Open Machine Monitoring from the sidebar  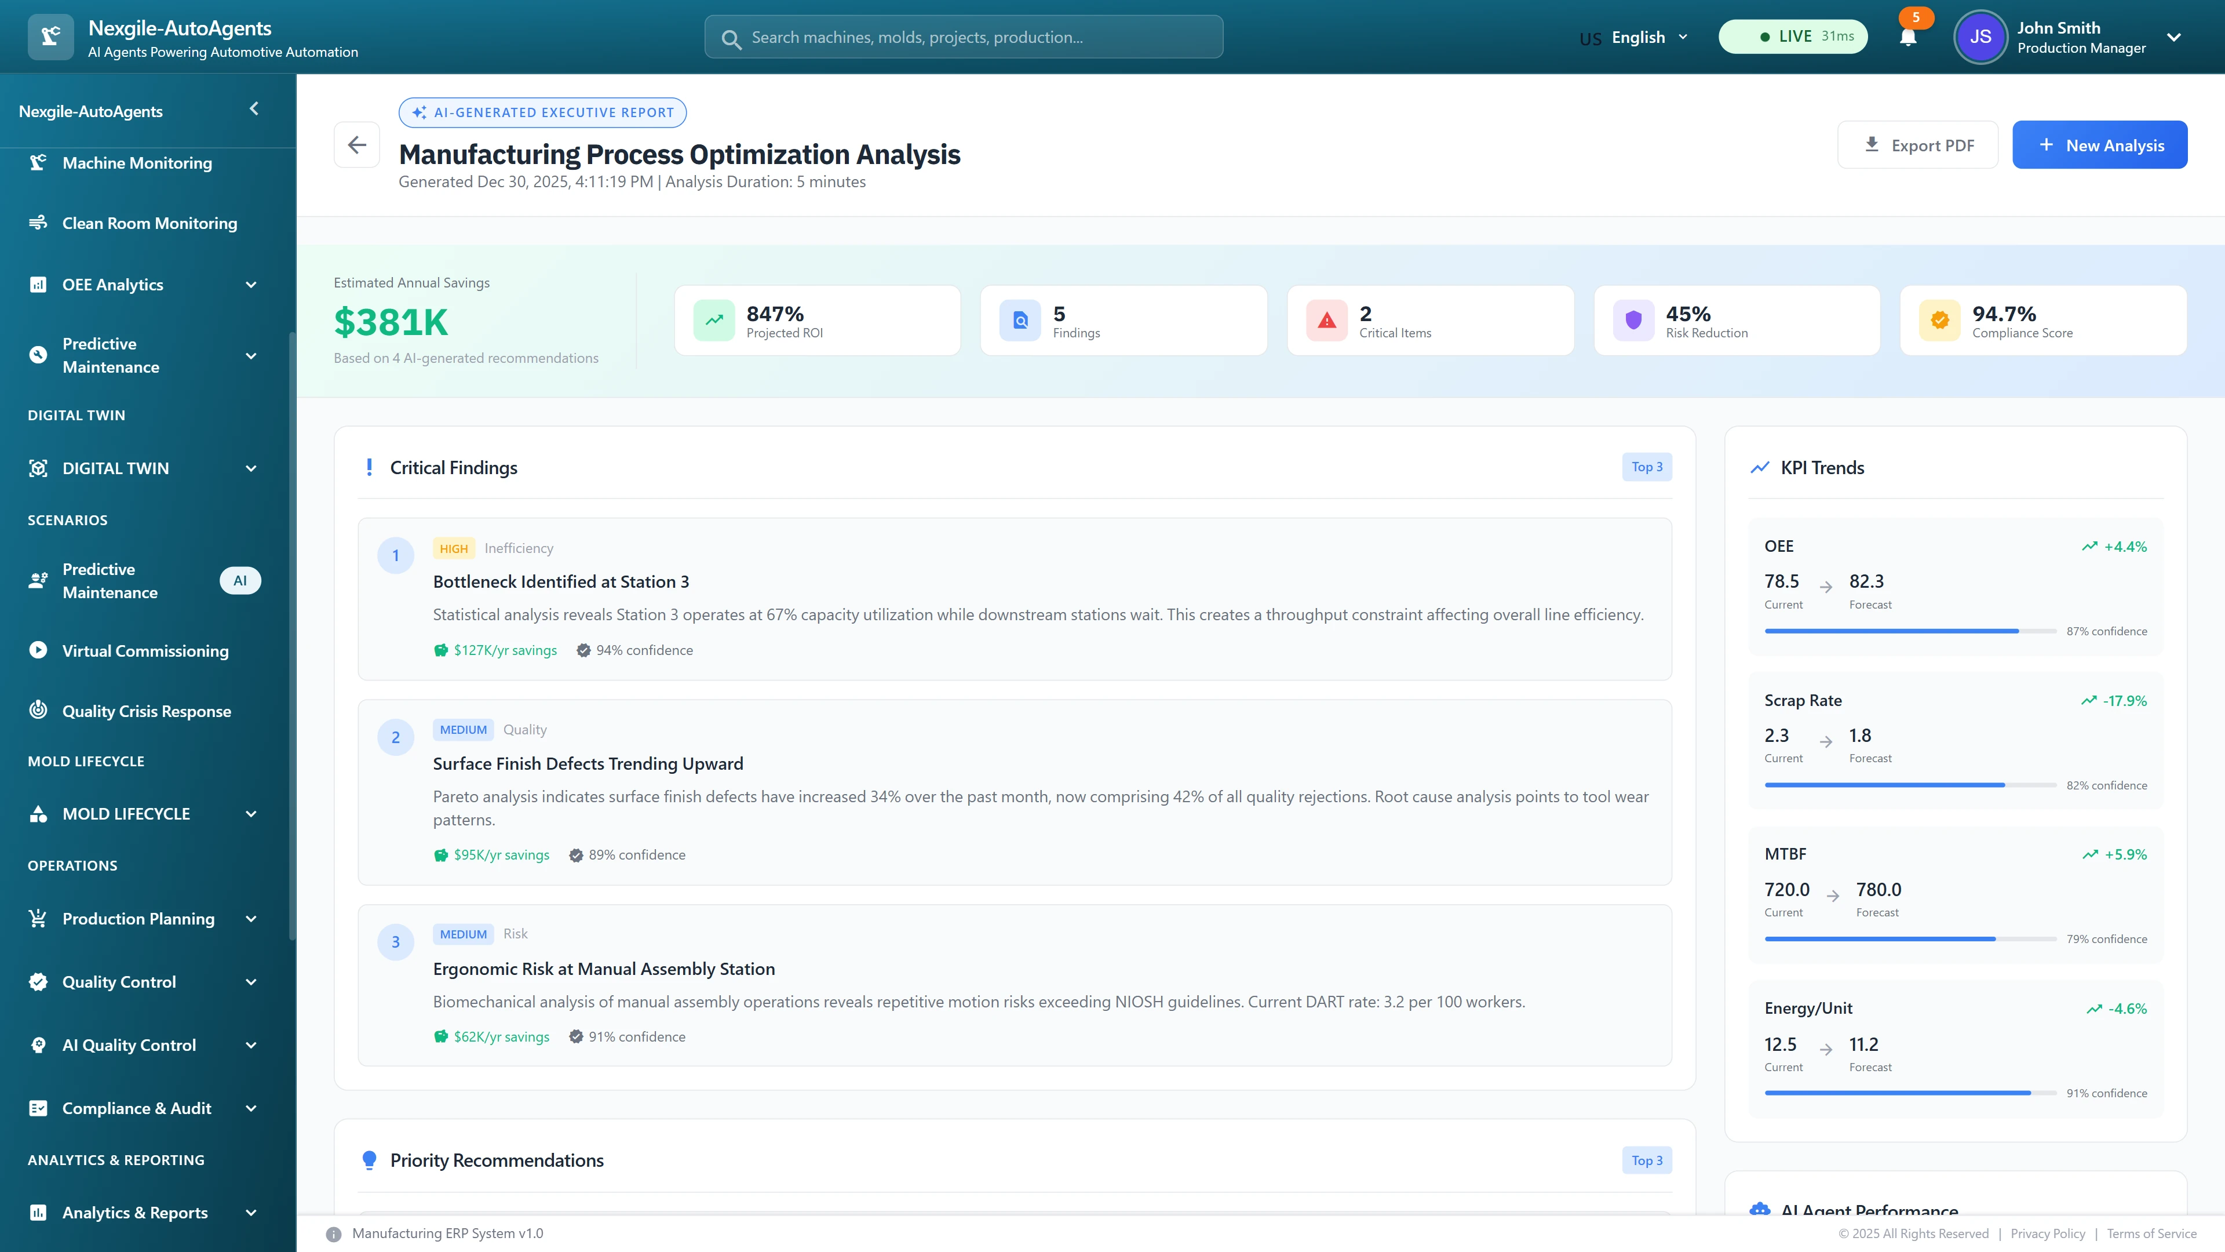(137, 162)
